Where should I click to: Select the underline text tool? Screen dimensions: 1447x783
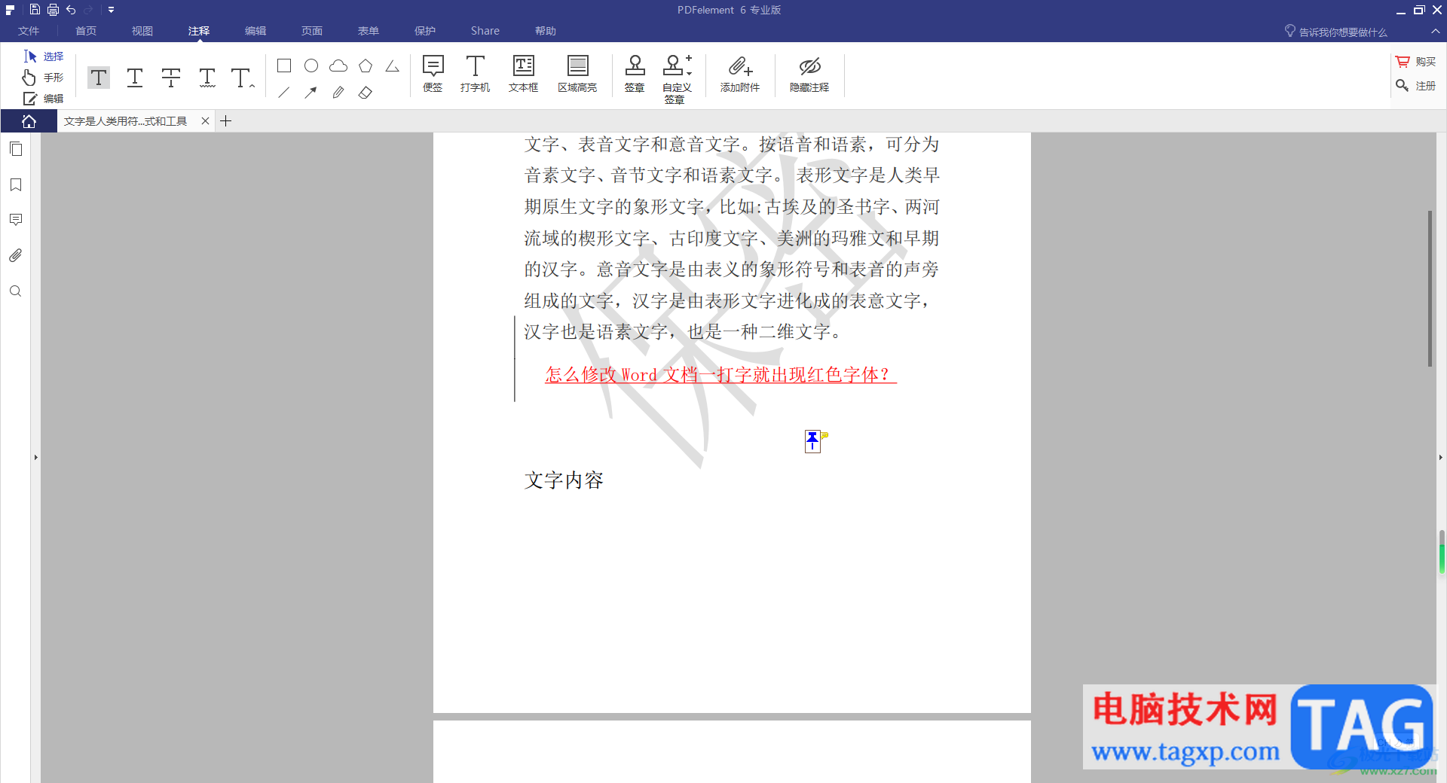[x=135, y=78]
